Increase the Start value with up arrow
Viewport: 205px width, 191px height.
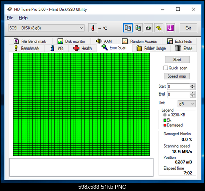pyautogui.click(x=192, y=85)
